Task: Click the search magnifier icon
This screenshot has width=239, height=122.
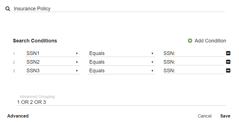Action: pos(8,9)
